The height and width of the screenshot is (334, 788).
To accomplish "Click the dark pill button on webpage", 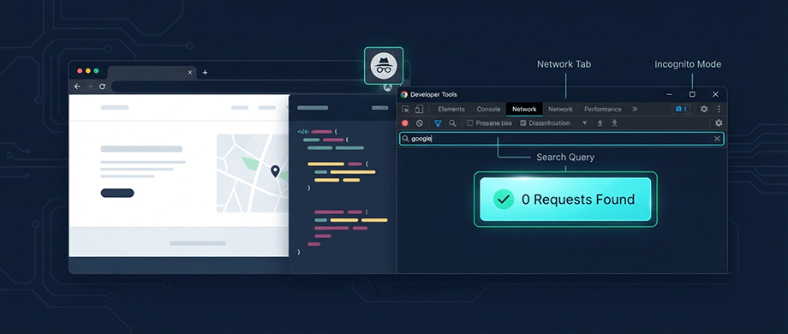I will [x=117, y=193].
